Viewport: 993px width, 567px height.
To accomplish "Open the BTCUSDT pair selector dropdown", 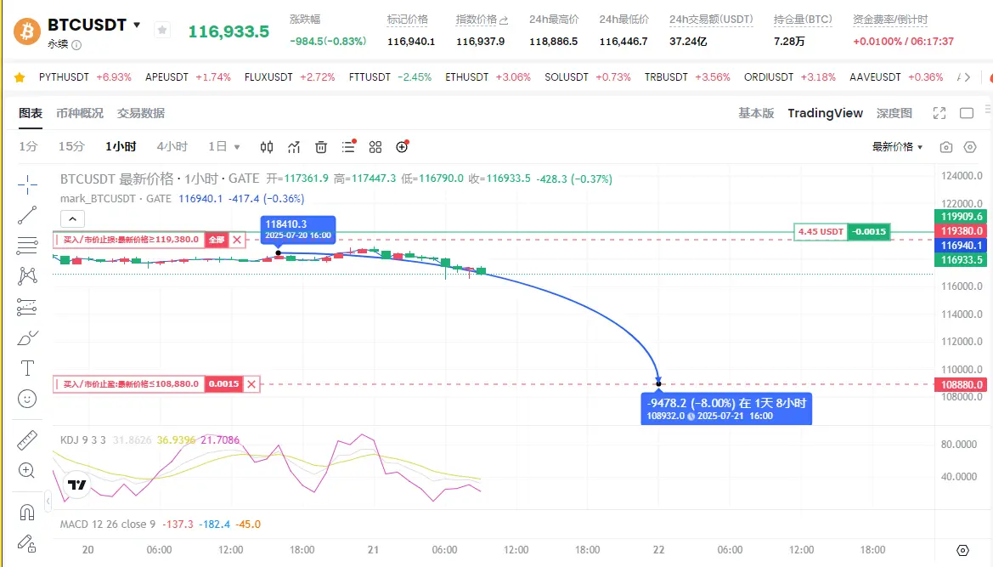I will coord(136,26).
